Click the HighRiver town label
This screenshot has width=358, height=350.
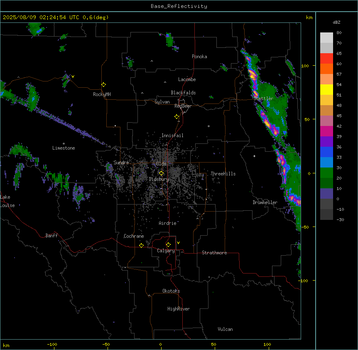tap(179, 309)
